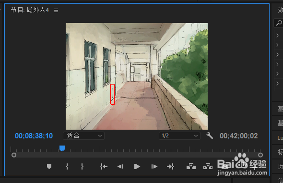
Task: Click the Lift button
Action: click(x=191, y=166)
